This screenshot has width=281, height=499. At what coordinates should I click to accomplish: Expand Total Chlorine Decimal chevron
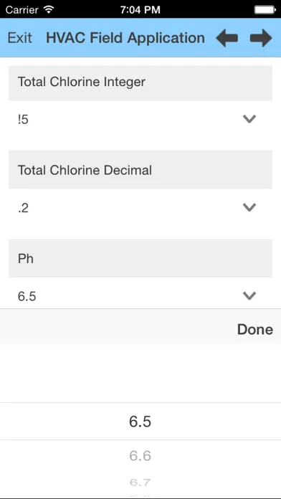point(249,207)
